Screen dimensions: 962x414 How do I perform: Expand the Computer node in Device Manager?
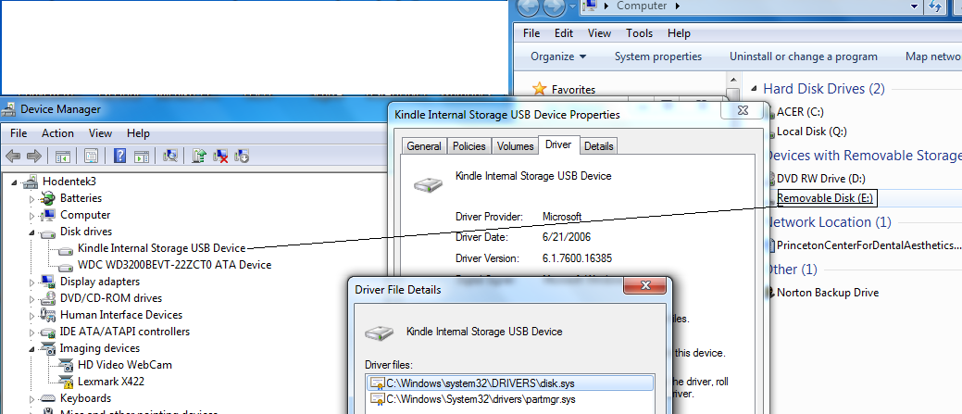coord(31,215)
